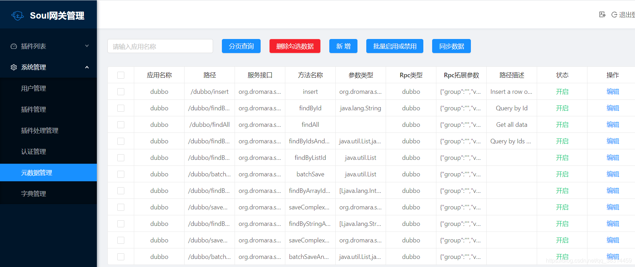Check the row for /dubbo/findAll

pyautogui.click(x=121, y=125)
